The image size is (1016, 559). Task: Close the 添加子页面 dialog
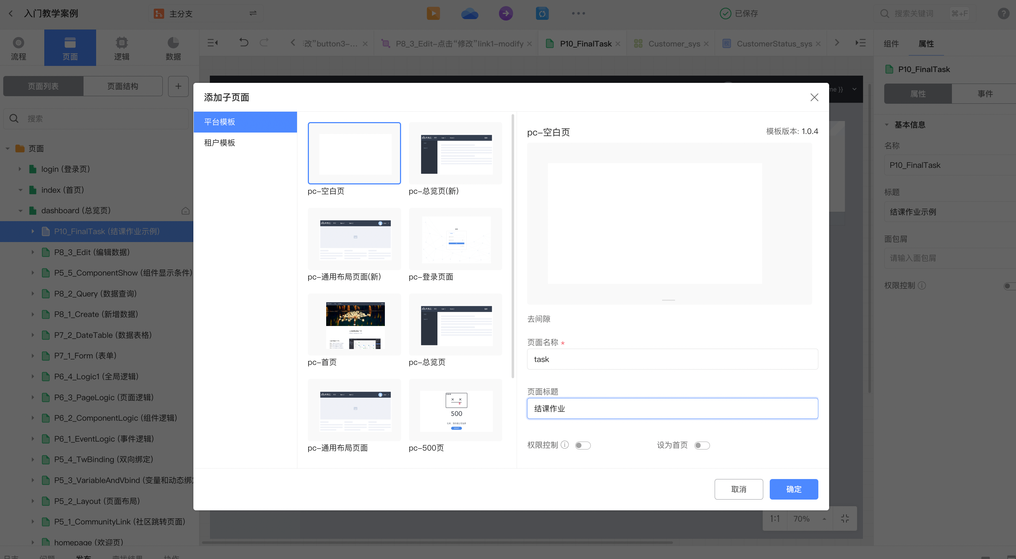tap(814, 98)
